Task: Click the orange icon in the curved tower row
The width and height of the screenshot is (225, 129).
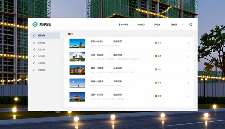Action: (156, 43)
